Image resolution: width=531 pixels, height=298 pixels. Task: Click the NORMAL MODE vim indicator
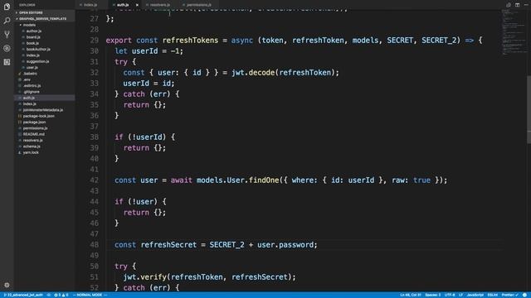pyautogui.click(x=90, y=295)
